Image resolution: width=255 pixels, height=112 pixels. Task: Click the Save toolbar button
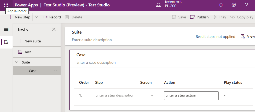[179, 17]
